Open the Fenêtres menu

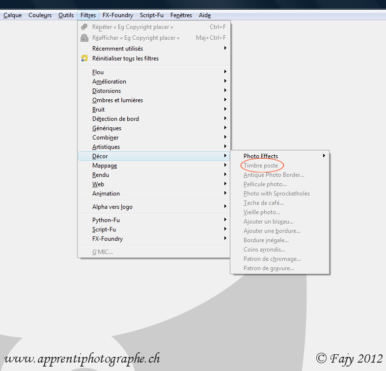[181, 15]
